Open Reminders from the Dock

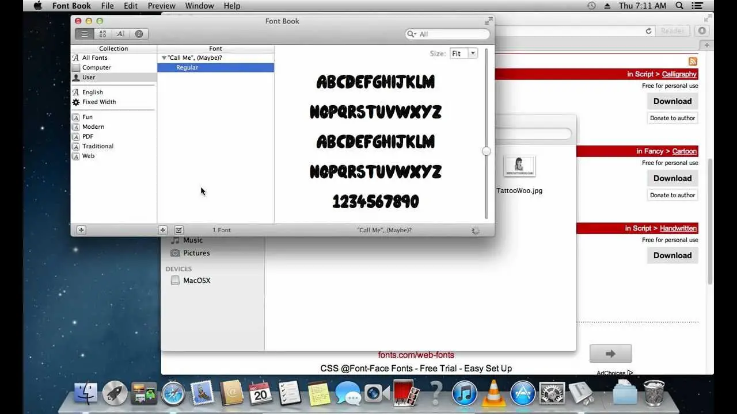(x=290, y=393)
